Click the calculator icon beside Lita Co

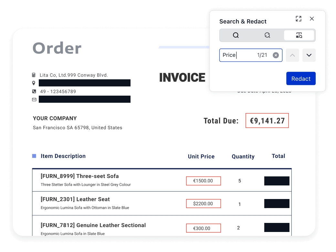(x=34, y=75)
